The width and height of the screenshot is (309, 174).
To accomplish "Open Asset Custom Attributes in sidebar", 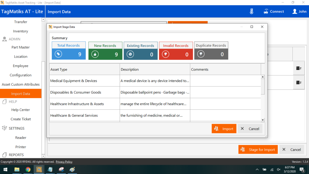I will pyautogui.click(x=21, y=85).
